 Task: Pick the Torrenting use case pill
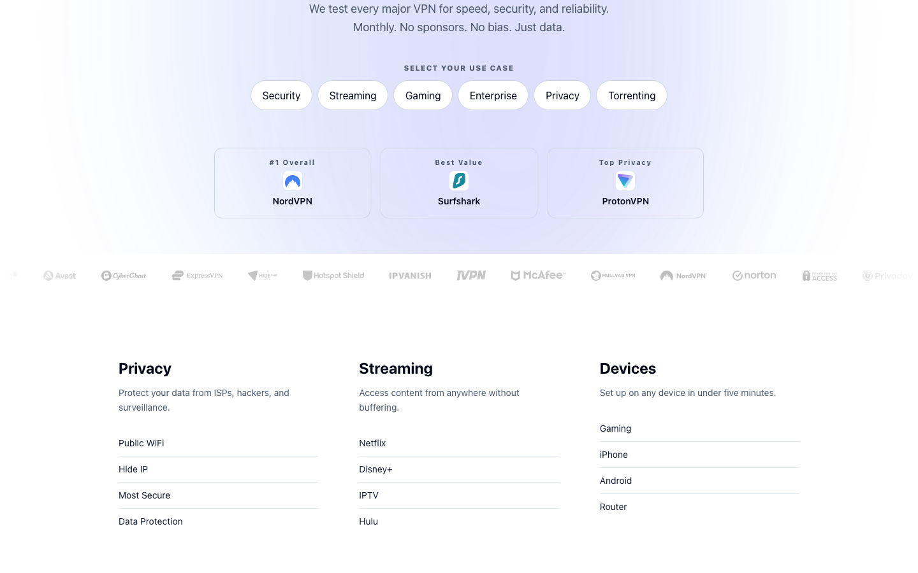[x=632, y=95]
